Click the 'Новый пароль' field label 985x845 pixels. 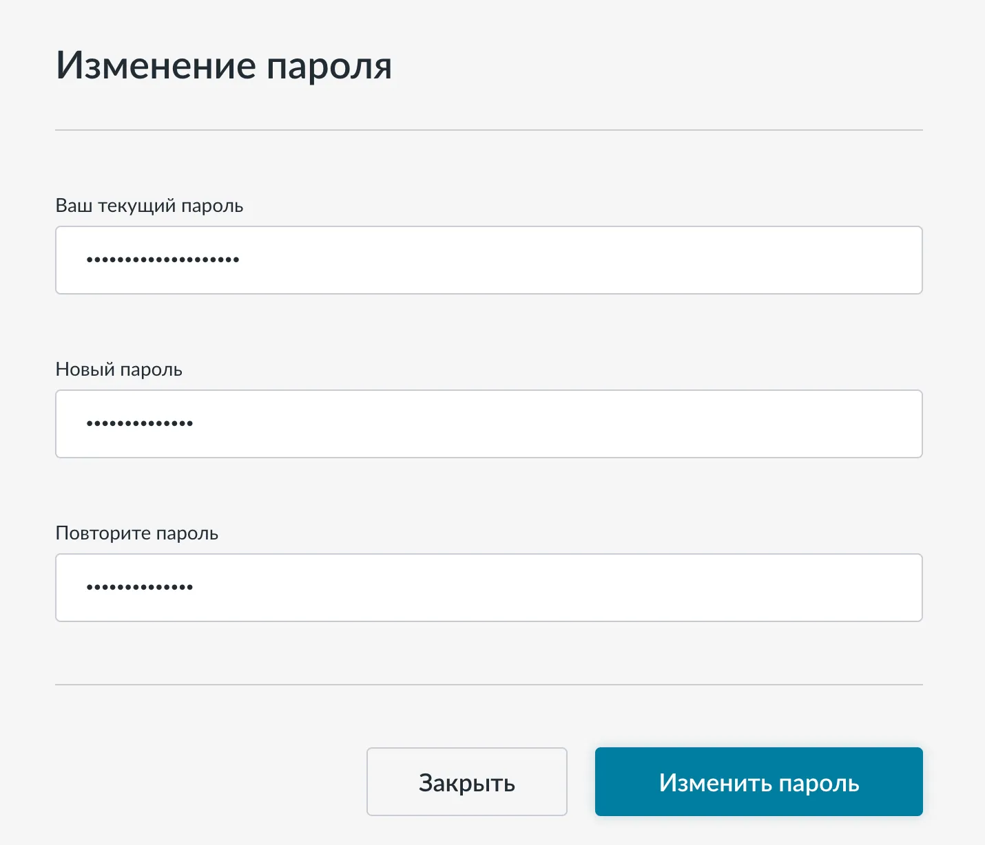point(118,370)
